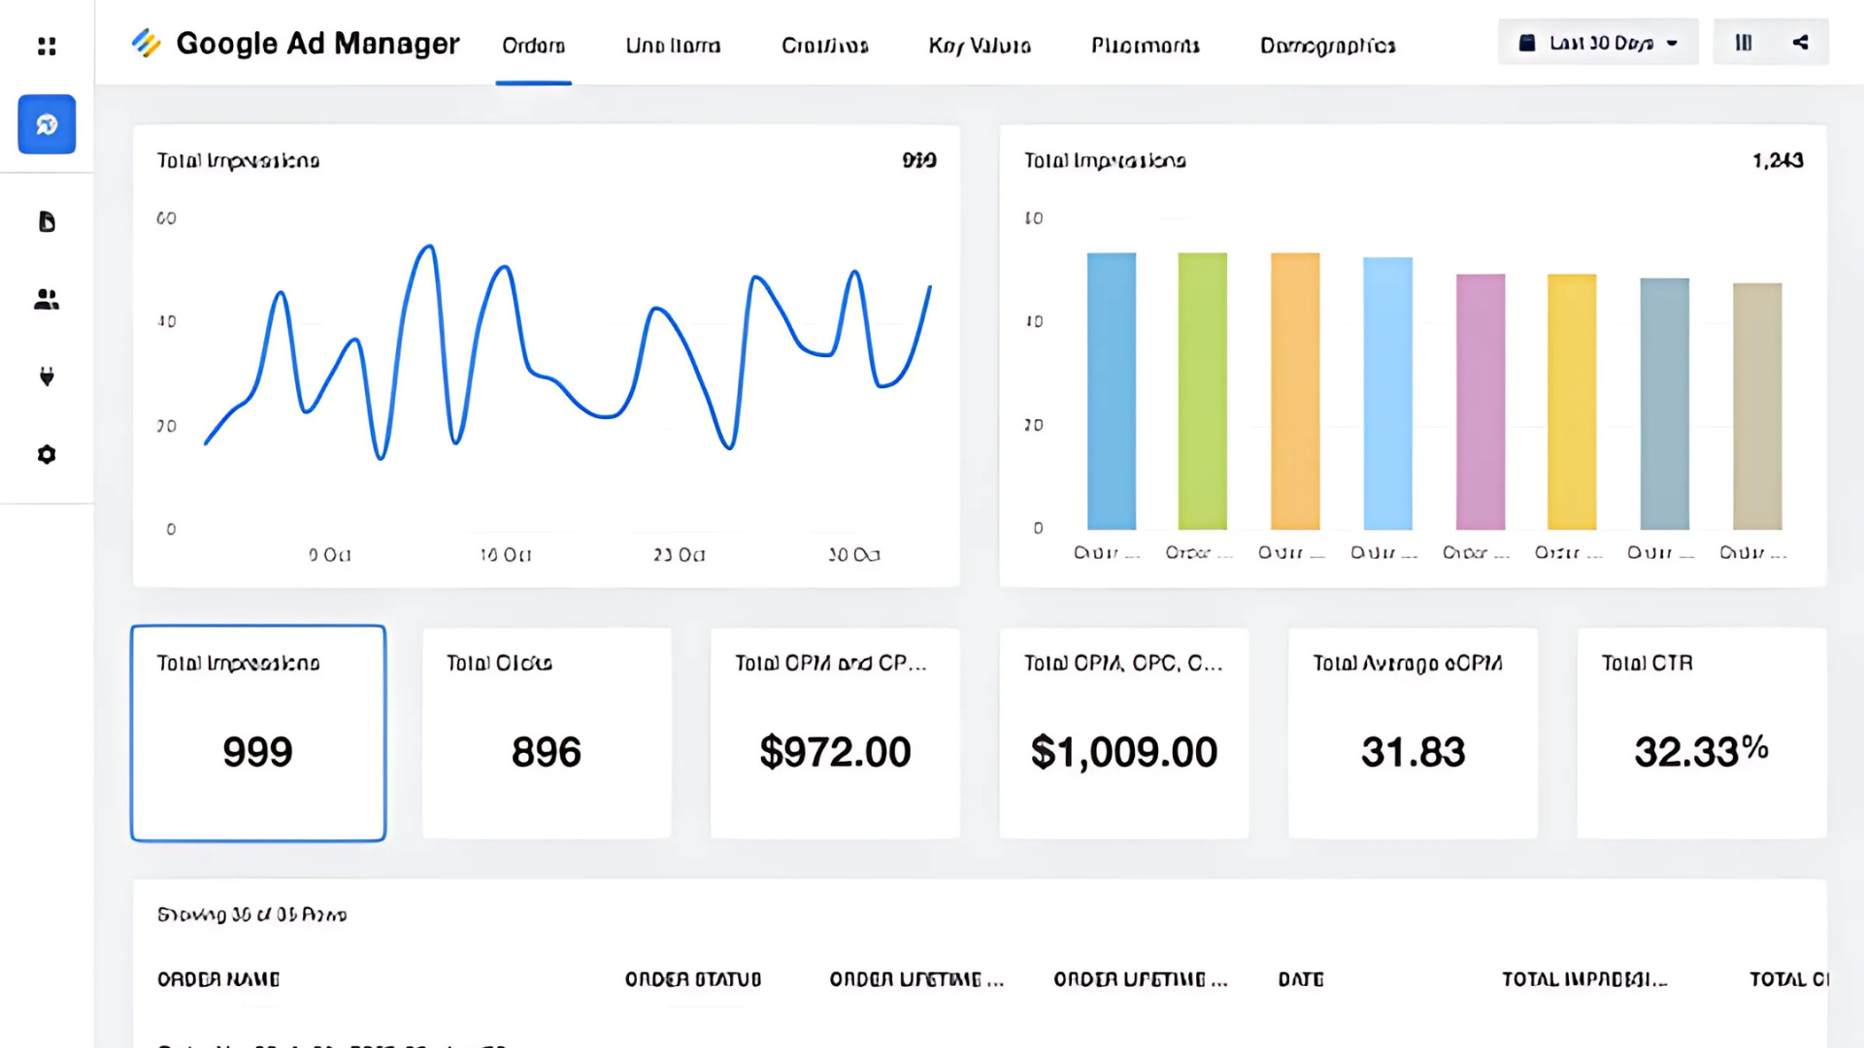
Task: Select the Total Impressions 999 card
Action: point(258,734)
